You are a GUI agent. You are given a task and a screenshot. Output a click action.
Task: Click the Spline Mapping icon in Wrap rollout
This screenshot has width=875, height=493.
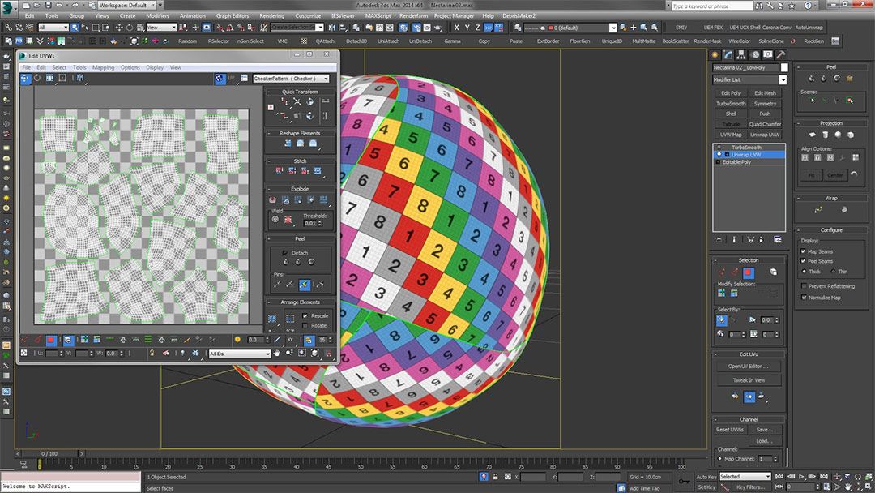(818, 210)
